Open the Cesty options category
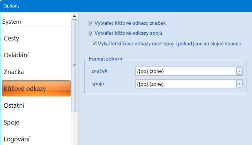Screen dimensions: 252x145 (x=36, y=38)
